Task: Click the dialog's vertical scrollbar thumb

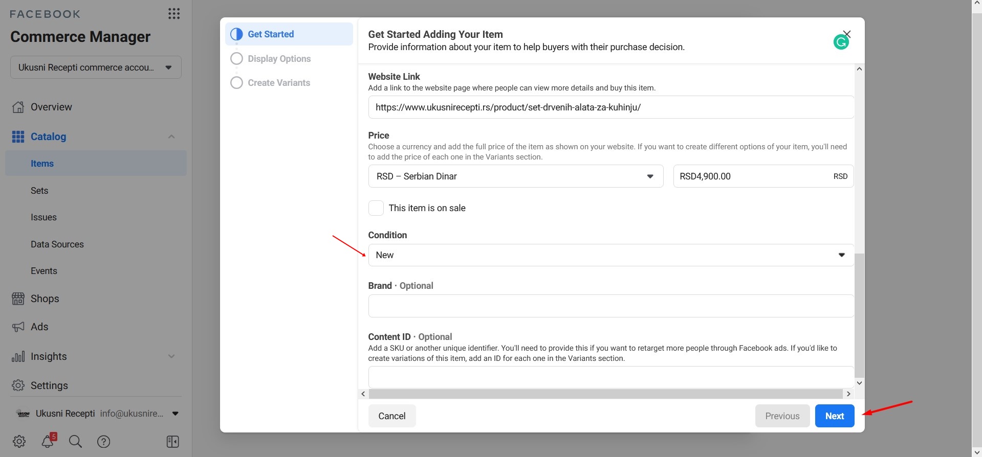Action: (x=859, y=314)
